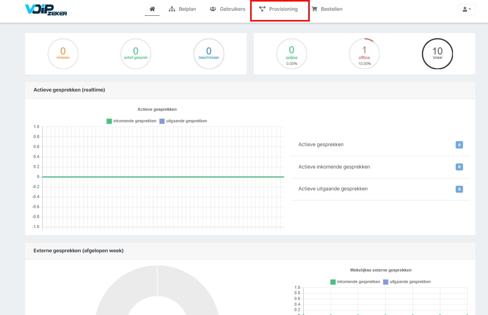Open the user account dropdown

tap(467, 10)
